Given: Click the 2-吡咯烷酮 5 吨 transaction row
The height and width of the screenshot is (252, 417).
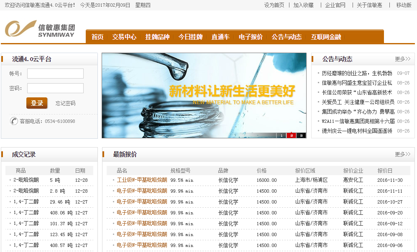Looking at the screenshot, I should (49, 180).
